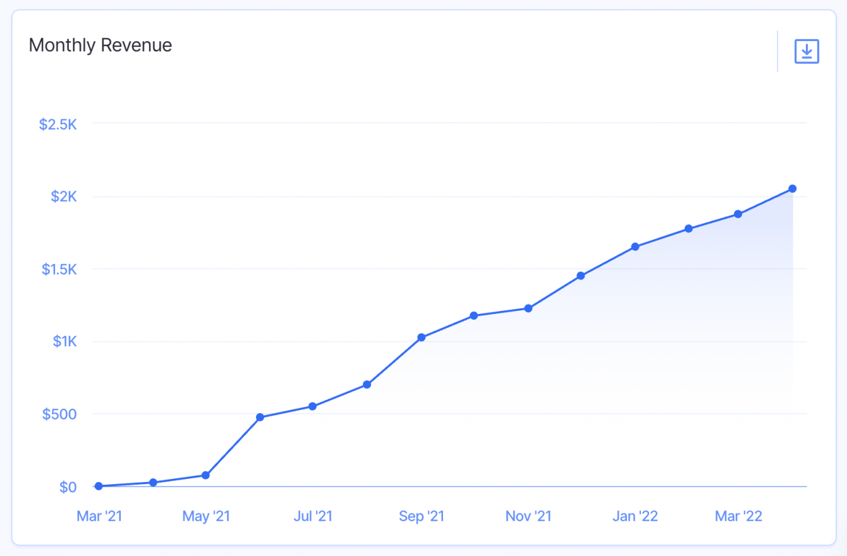Click the final Apr '22 data point above $2K

pos(792,188)
